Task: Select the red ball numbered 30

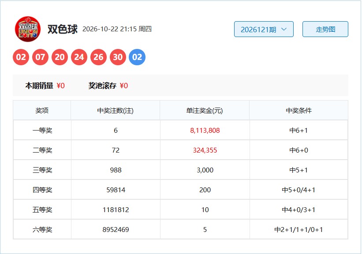Action: [x=118, y=57]
